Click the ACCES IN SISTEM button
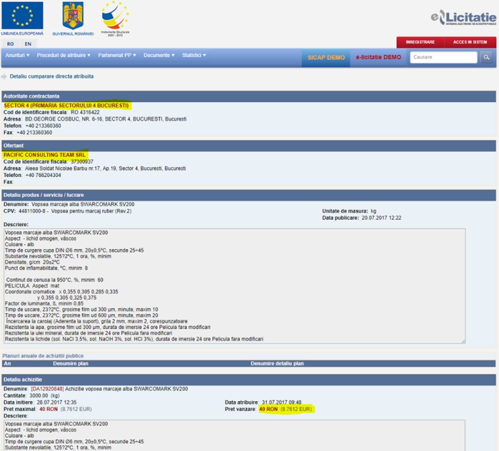The image size is (499, 451). click(x=470, y=42)
